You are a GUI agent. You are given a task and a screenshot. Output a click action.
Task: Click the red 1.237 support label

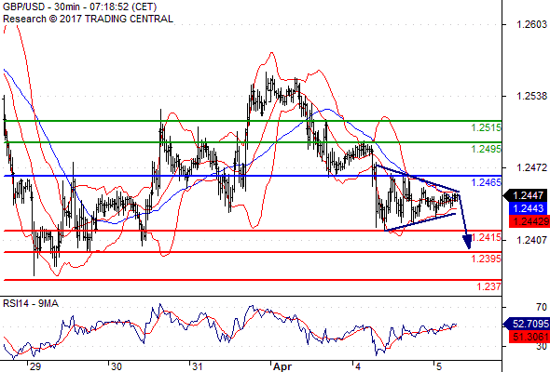pyautogui.click(x=489, y=286)
